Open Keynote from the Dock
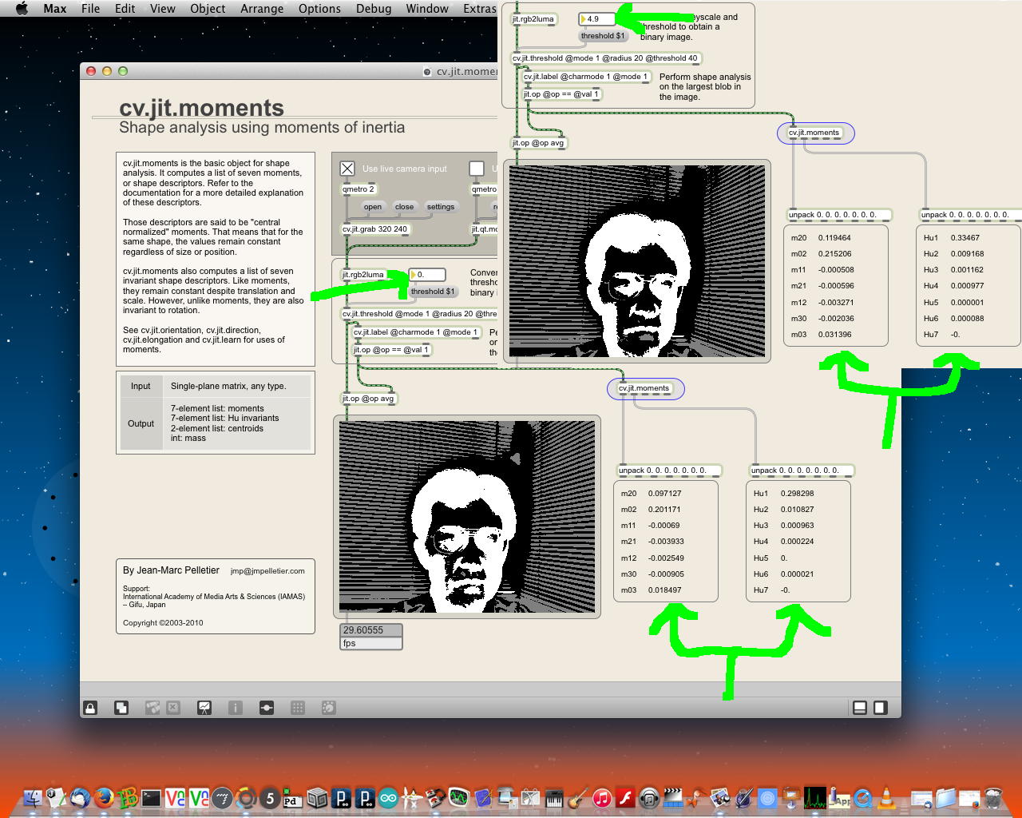This screenshot has height=818, width=1022. (791, 797)
